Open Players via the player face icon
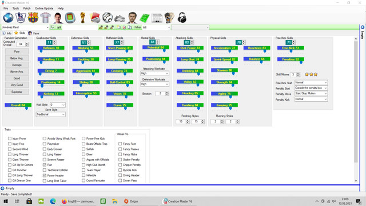 point(58,18)
